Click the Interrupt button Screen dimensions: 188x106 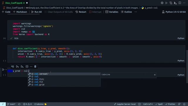(x=95, y=12)
